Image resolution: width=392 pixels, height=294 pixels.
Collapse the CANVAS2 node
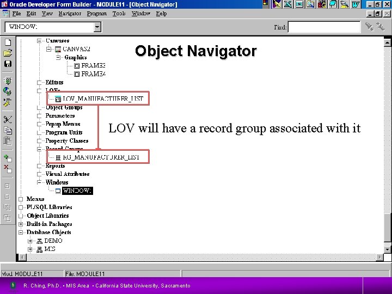click(x=49, y=49)
